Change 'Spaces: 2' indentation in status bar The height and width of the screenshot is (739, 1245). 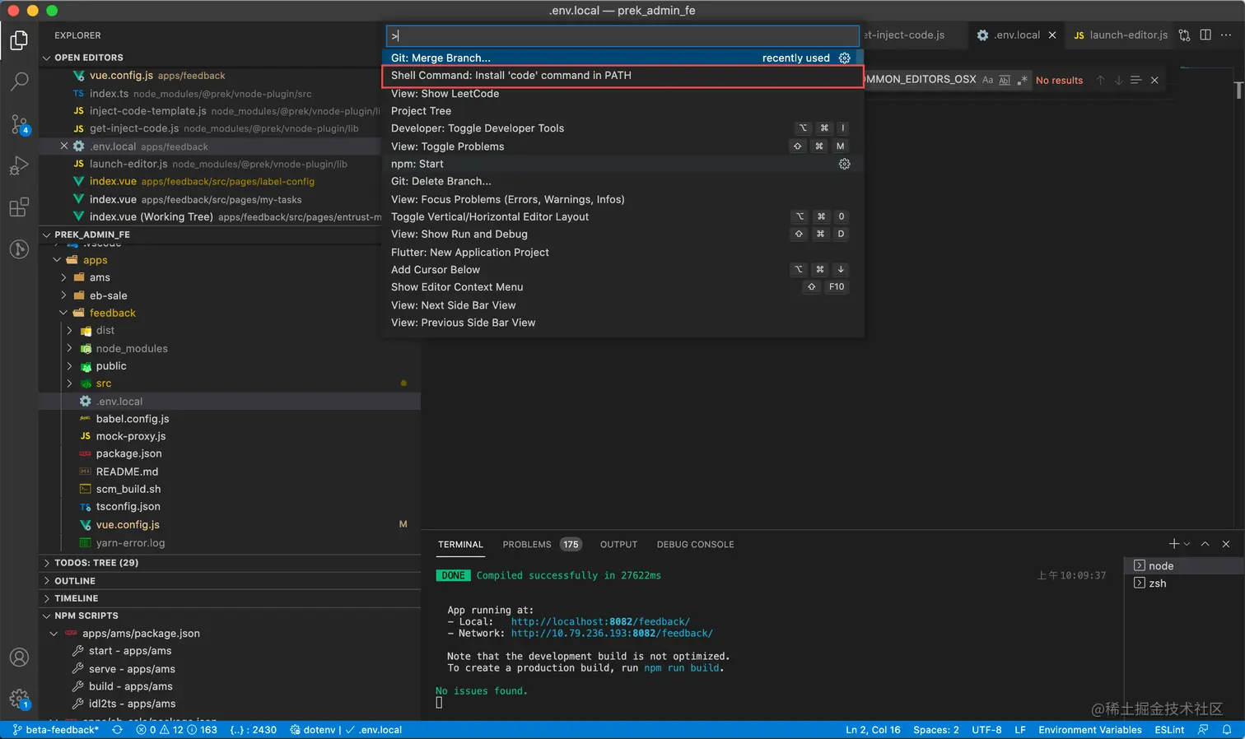click(936, 730)
